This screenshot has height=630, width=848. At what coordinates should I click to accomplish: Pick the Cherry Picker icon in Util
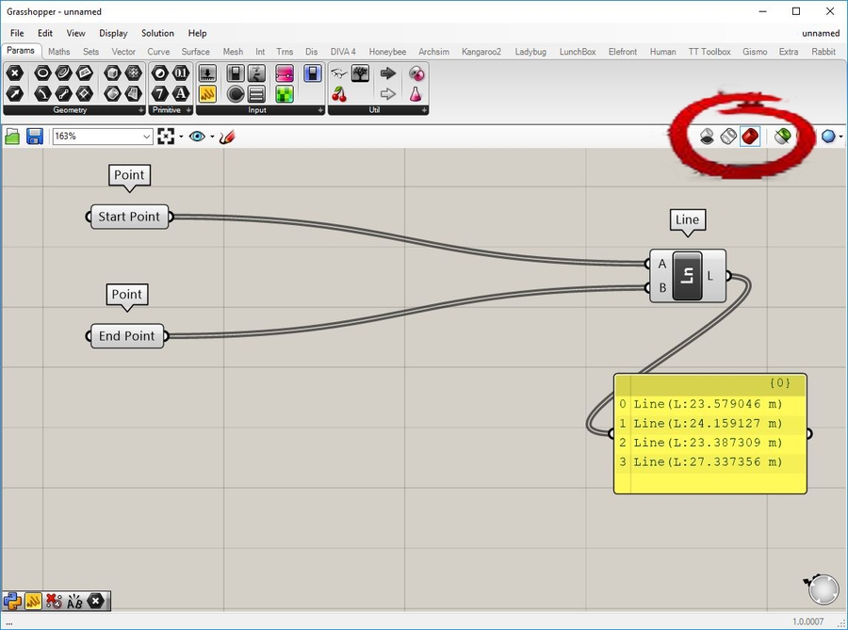(x=339, y=93)
